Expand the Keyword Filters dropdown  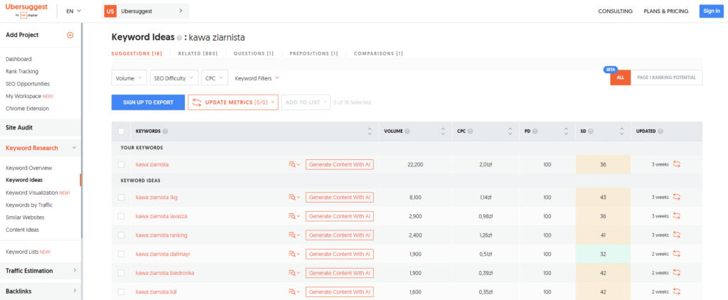257,78
